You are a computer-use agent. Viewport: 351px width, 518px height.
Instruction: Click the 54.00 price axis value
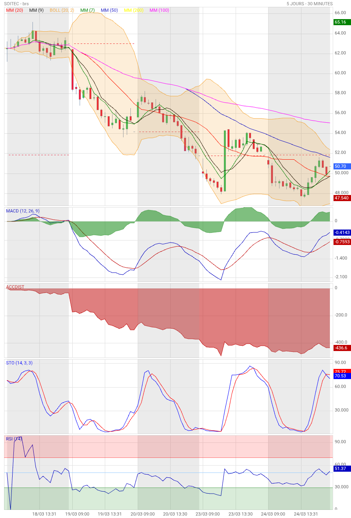tap(340, 132)
